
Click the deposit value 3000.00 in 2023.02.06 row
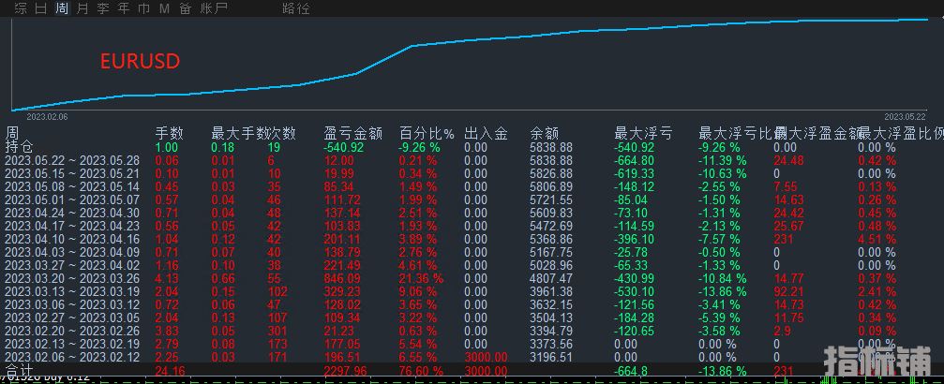[486, 357]
